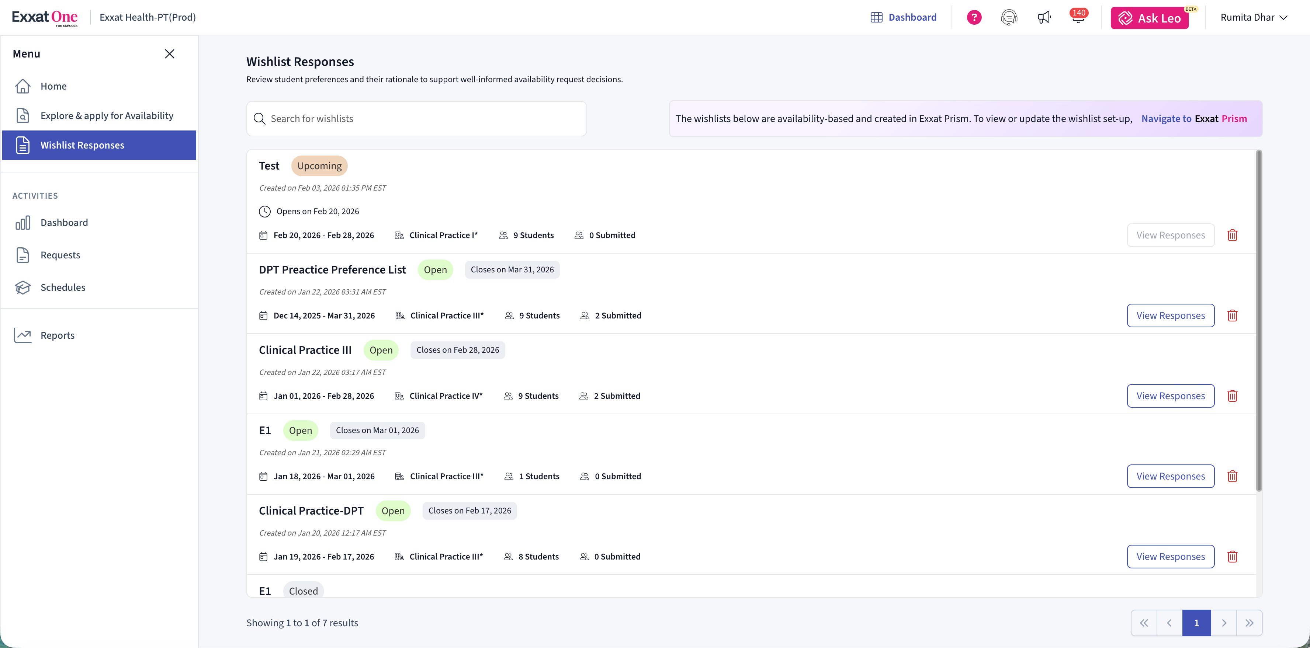Click Navigate to Exxat Prism link
Image resolution: width=1310 pixels, height=648 pixels.
tap(1193, 118)
